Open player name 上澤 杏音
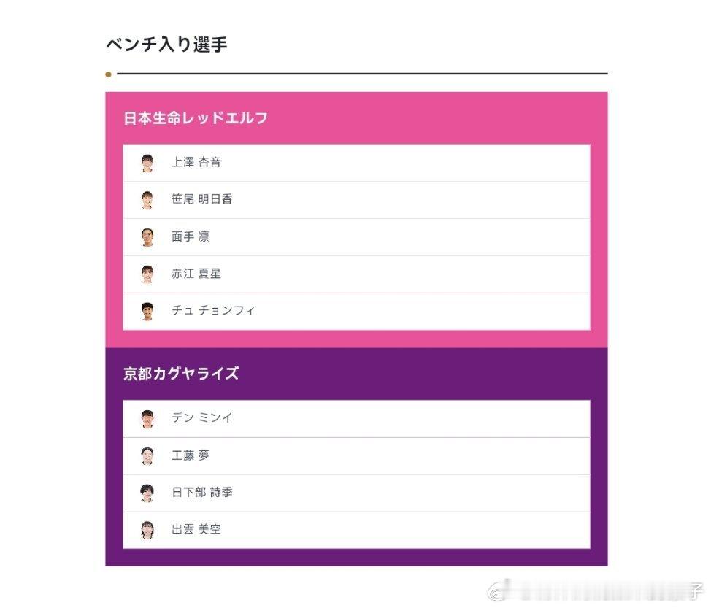This screenshot has height=608, width=711. [196, 162]
